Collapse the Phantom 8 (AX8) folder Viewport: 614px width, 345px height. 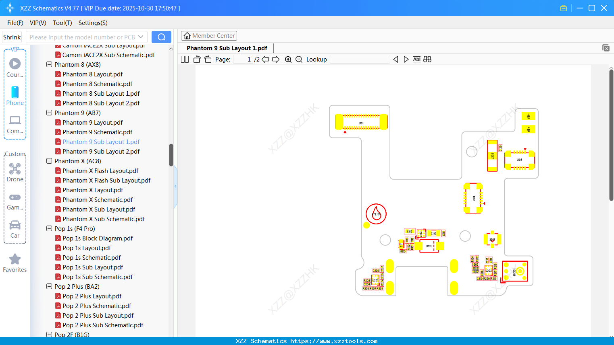(x=49, y=64)
